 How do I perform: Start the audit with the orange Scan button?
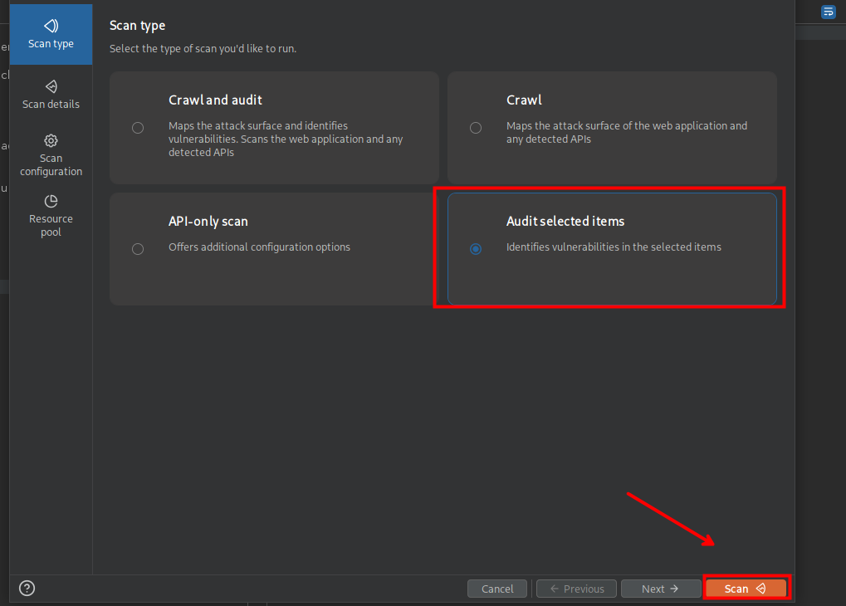tap(746, 589)
